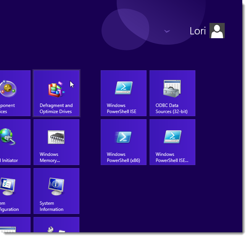248x238 pixels.
Task: Launch Windows PowerShell (x86) tile
Action: click(x=124, y=142)
